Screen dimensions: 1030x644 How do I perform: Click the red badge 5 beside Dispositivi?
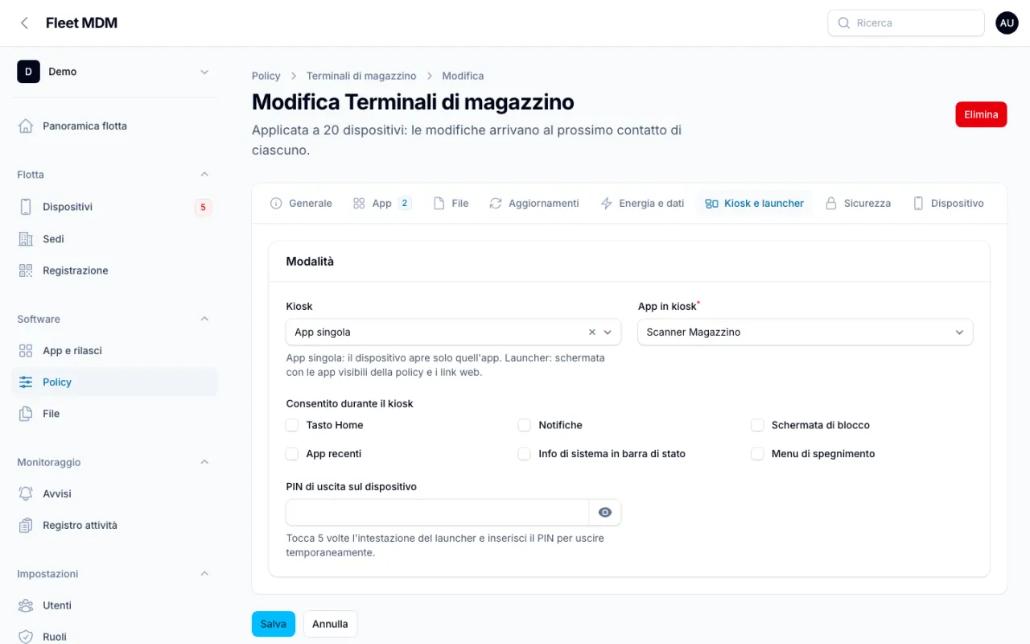point(203,207)
